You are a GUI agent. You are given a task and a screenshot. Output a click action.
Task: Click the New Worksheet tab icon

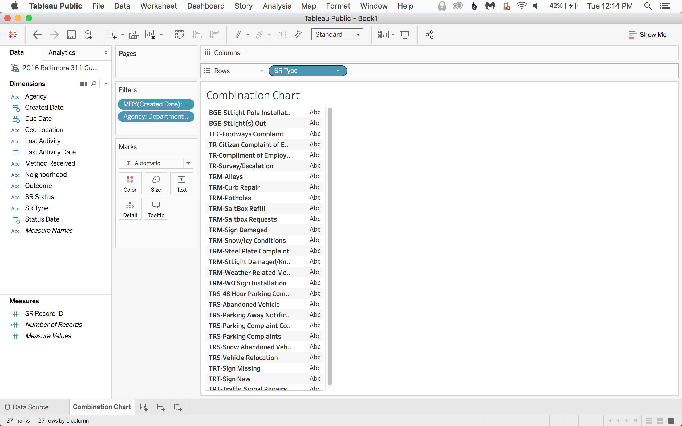[x=144, y=407]
